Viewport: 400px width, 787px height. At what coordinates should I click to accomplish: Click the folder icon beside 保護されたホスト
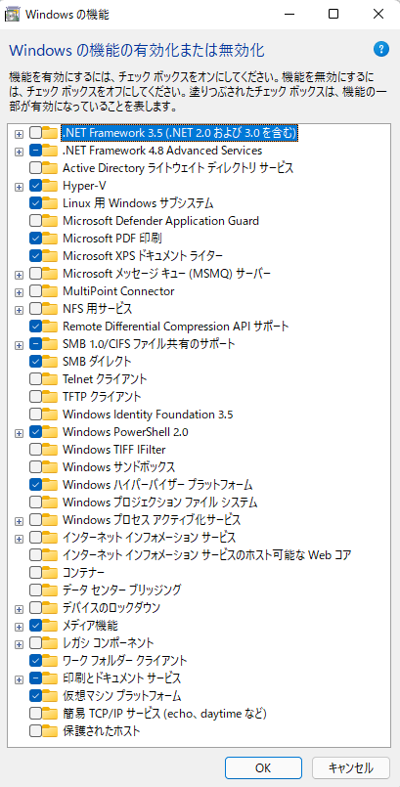50,731
